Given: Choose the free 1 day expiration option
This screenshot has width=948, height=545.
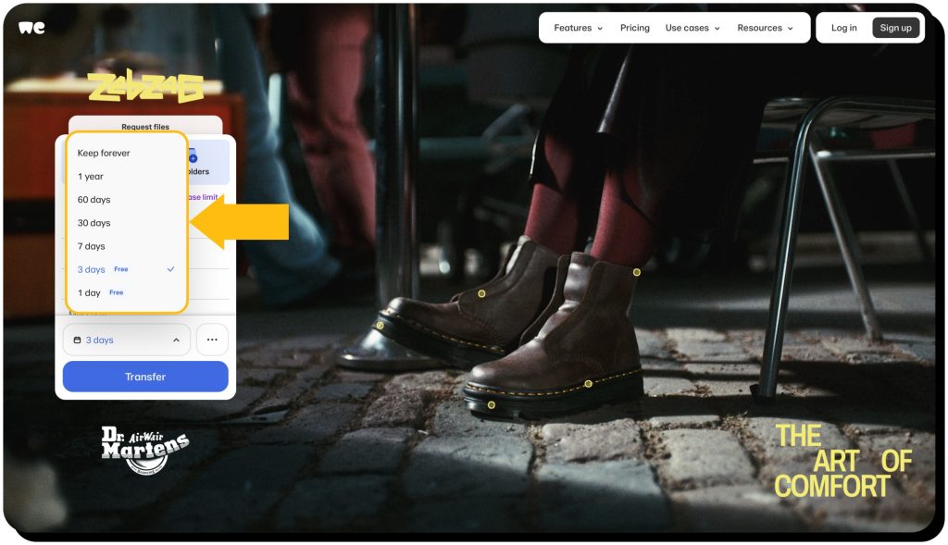Looking at the screenshot, I should coord(89,292).
